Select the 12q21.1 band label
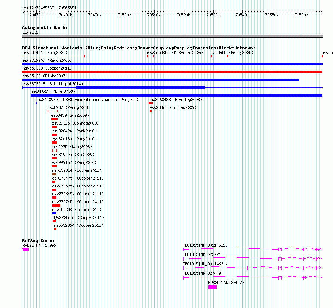The width and height of the screenshot is (333, 308). [x=30, y=32]
